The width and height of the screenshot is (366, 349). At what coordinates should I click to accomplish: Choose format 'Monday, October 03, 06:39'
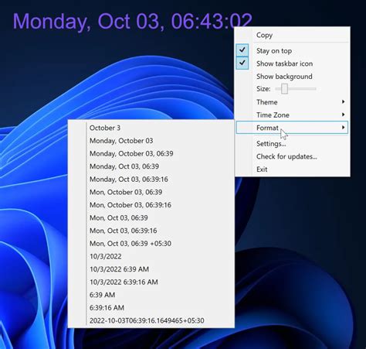click(151, 154)
